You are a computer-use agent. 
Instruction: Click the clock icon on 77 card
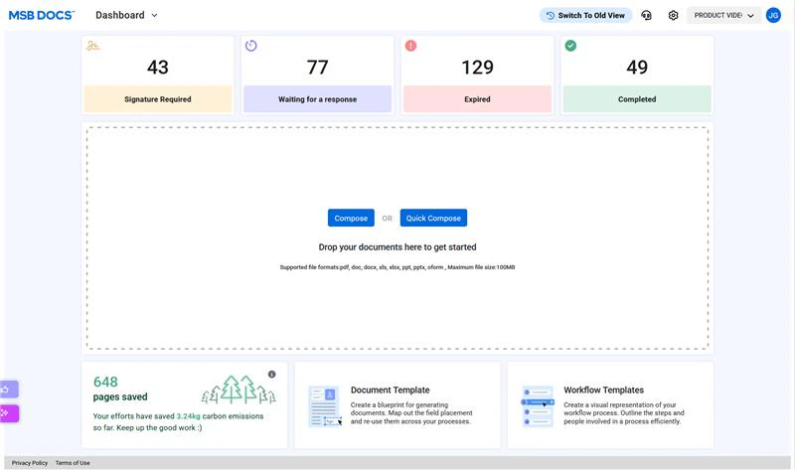point(251,46)
